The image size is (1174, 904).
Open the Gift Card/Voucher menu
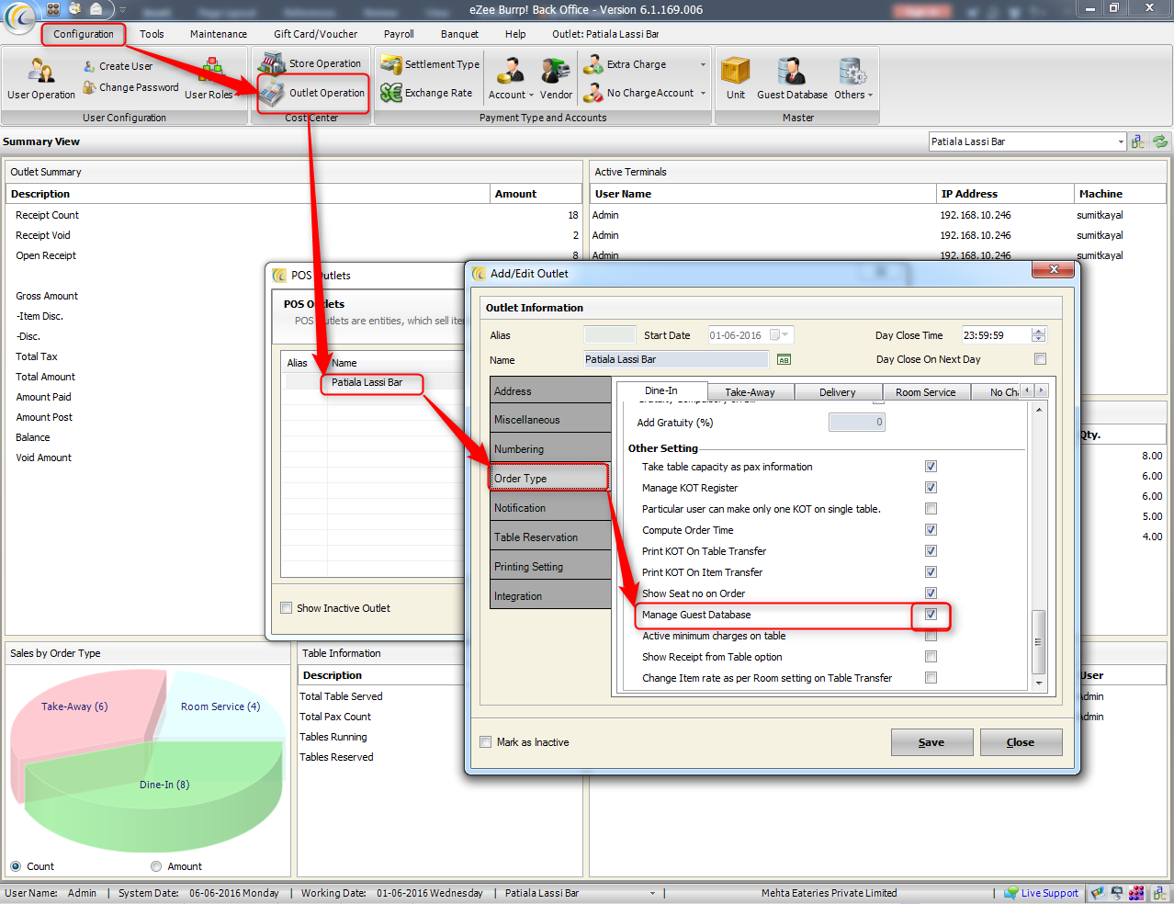[x=316, y=34]
